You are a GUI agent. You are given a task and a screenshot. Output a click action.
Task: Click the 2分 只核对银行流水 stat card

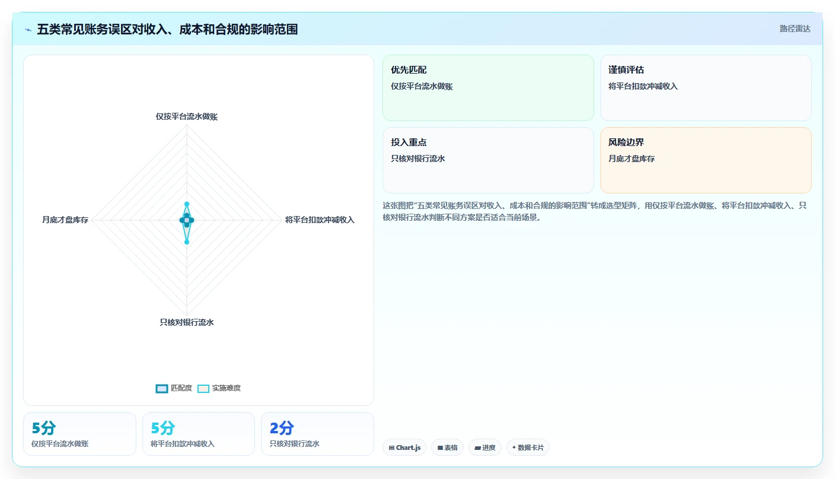317,434
